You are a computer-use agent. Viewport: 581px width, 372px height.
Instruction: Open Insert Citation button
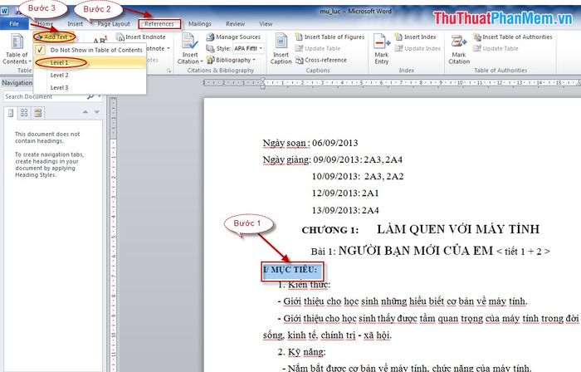(190, 49)
